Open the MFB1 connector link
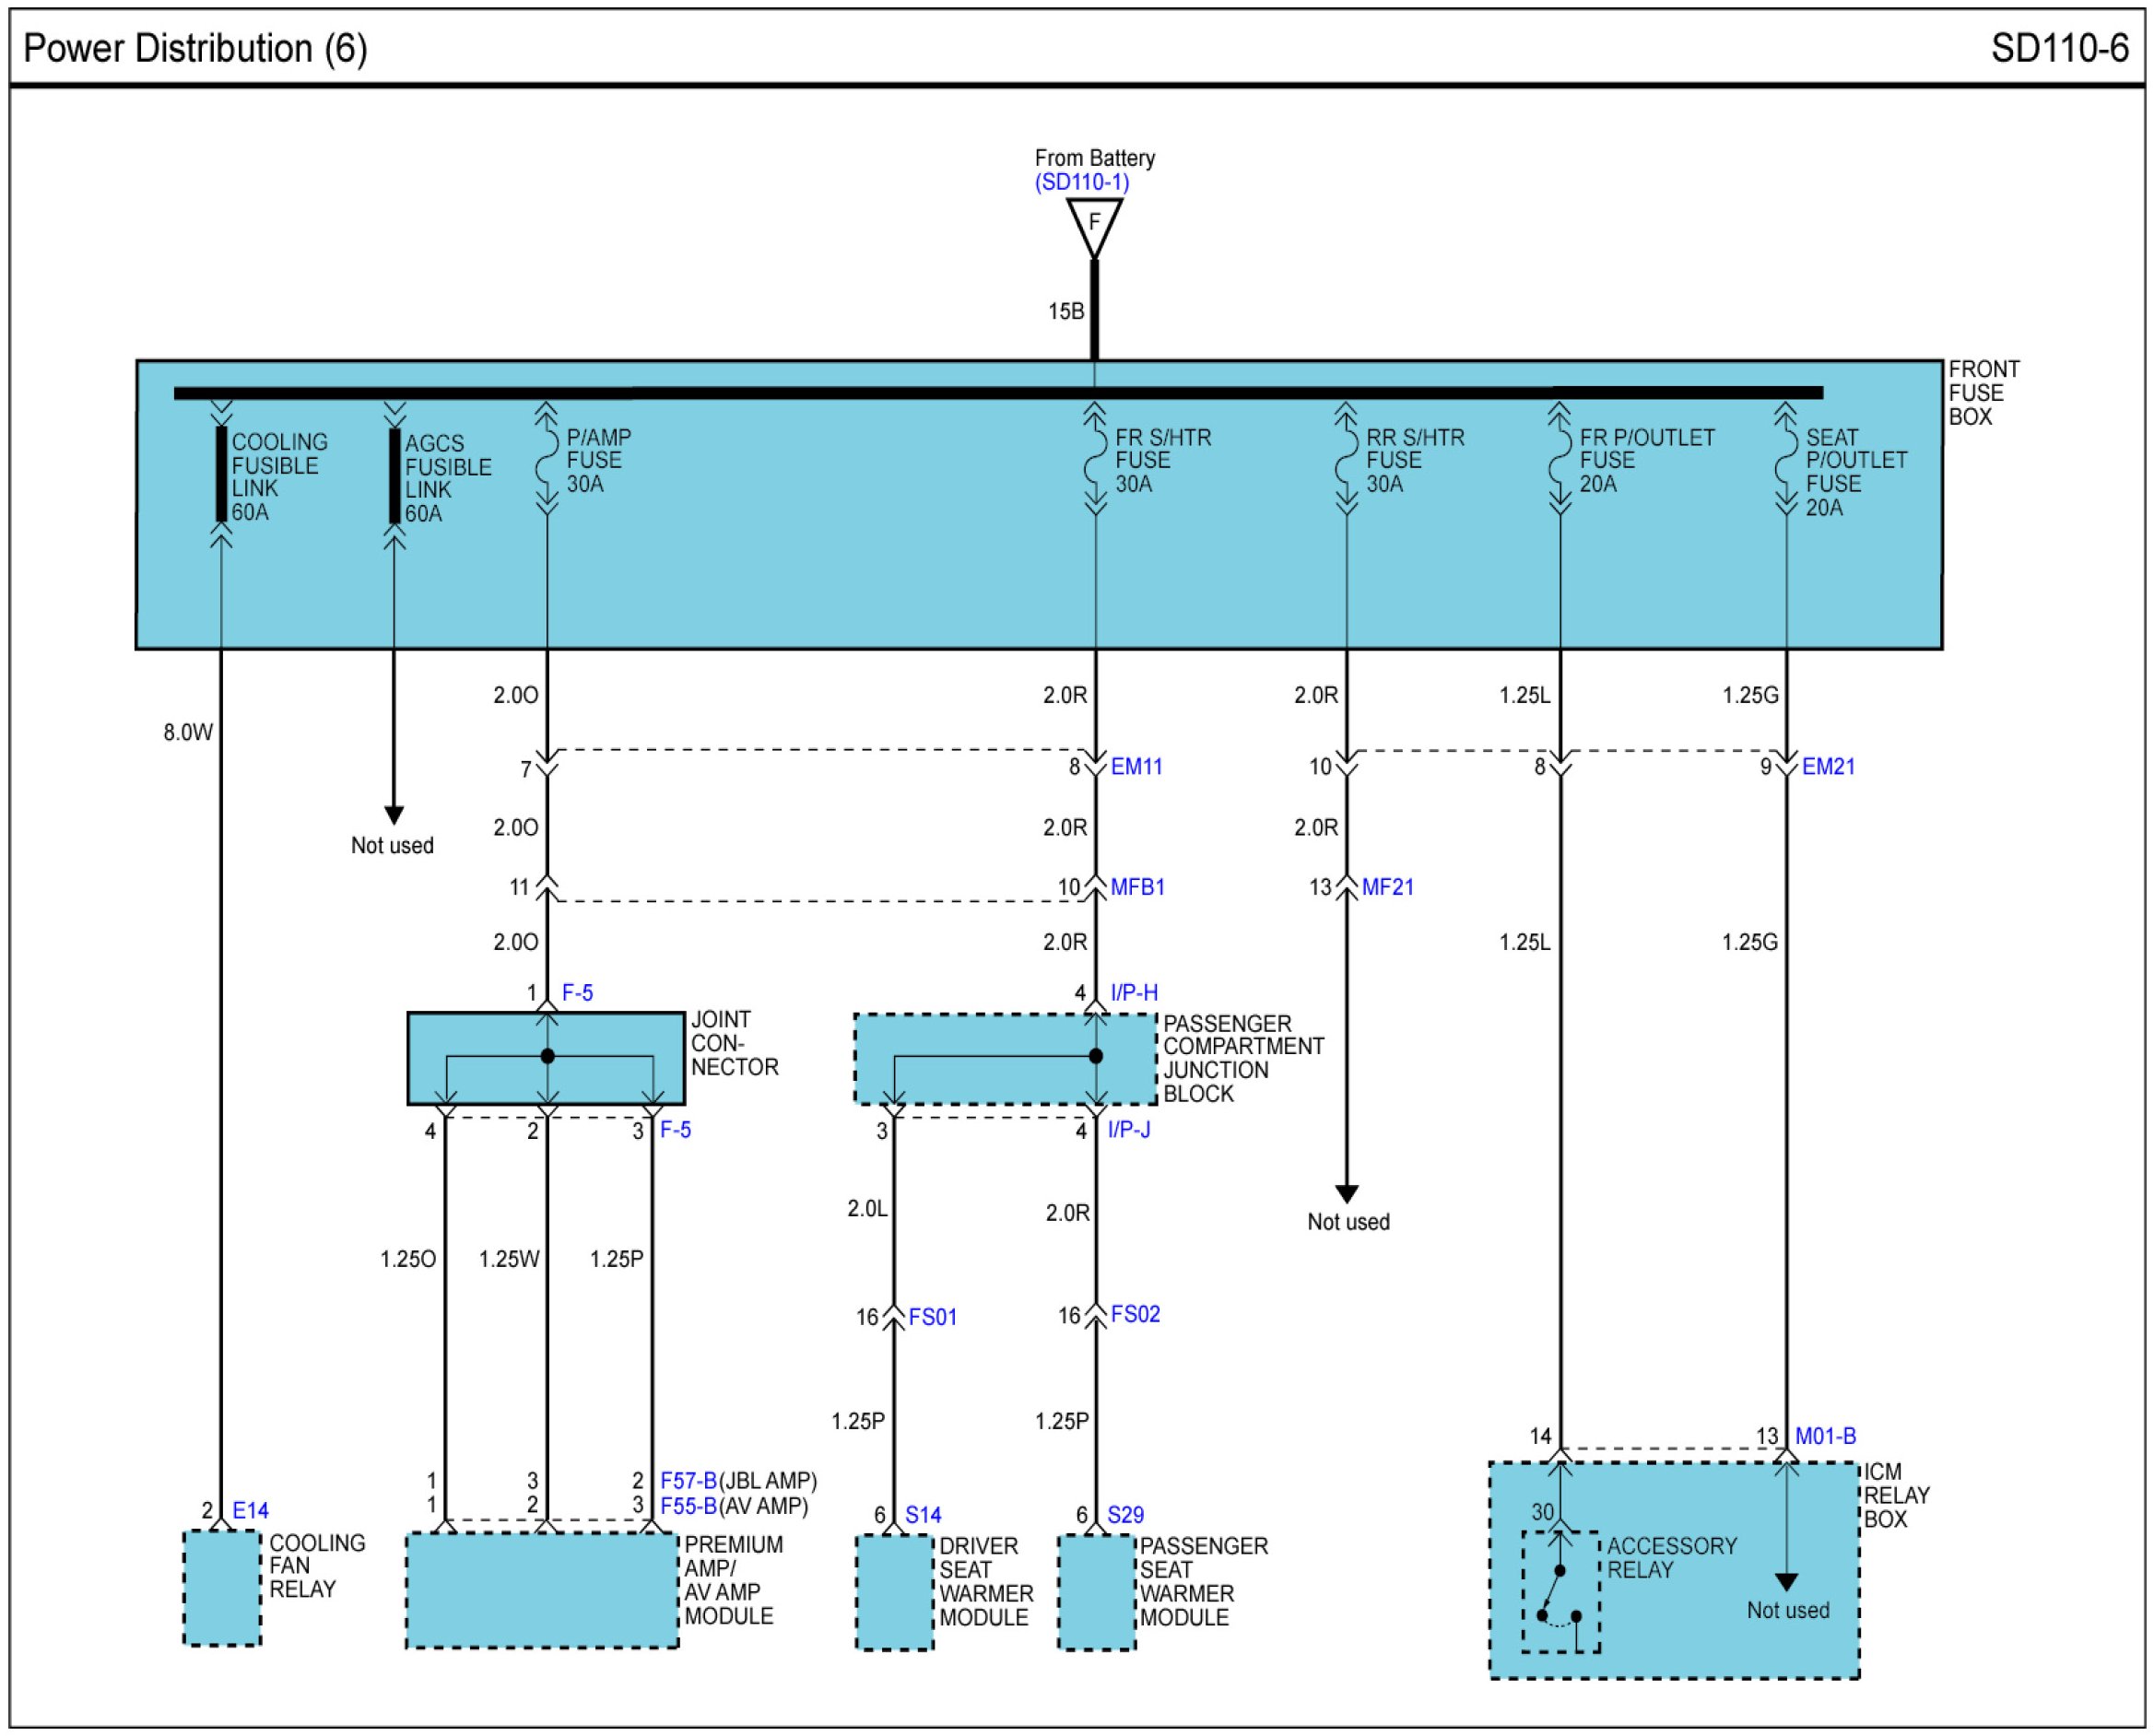The height and width of the screenshot is (1736, 2154). [1137, 887]
